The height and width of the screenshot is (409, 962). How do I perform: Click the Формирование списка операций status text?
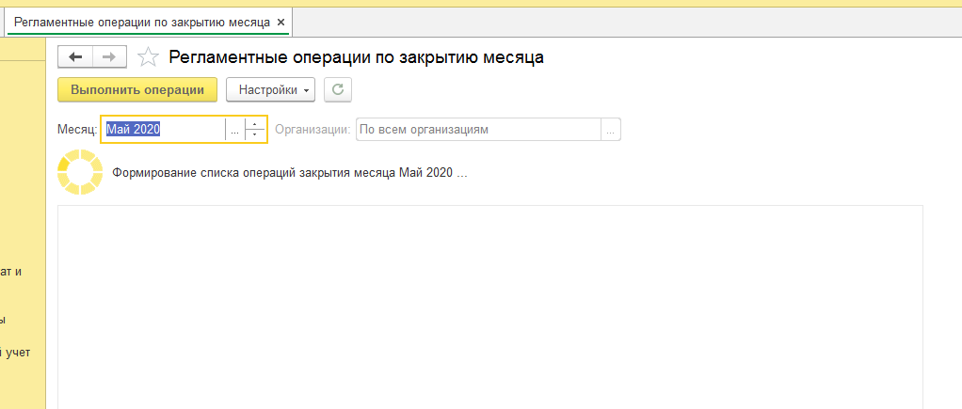pyautogui.click(x=290, y=173)
